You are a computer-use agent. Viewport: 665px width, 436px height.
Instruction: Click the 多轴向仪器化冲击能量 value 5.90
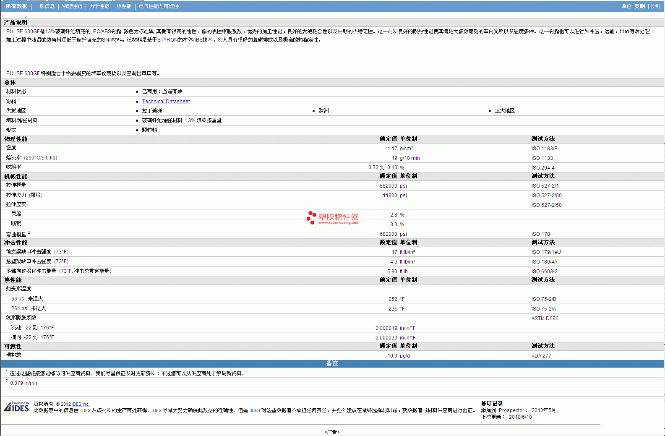pos(392,272)
